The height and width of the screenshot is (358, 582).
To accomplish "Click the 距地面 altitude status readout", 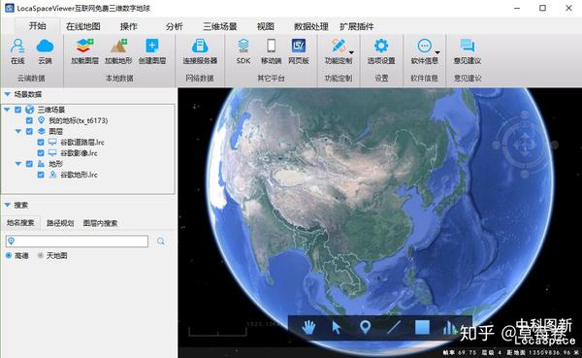I will pos(542,352).
